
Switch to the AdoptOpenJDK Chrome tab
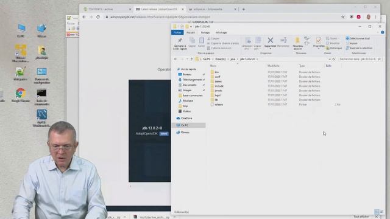(159, 9)
